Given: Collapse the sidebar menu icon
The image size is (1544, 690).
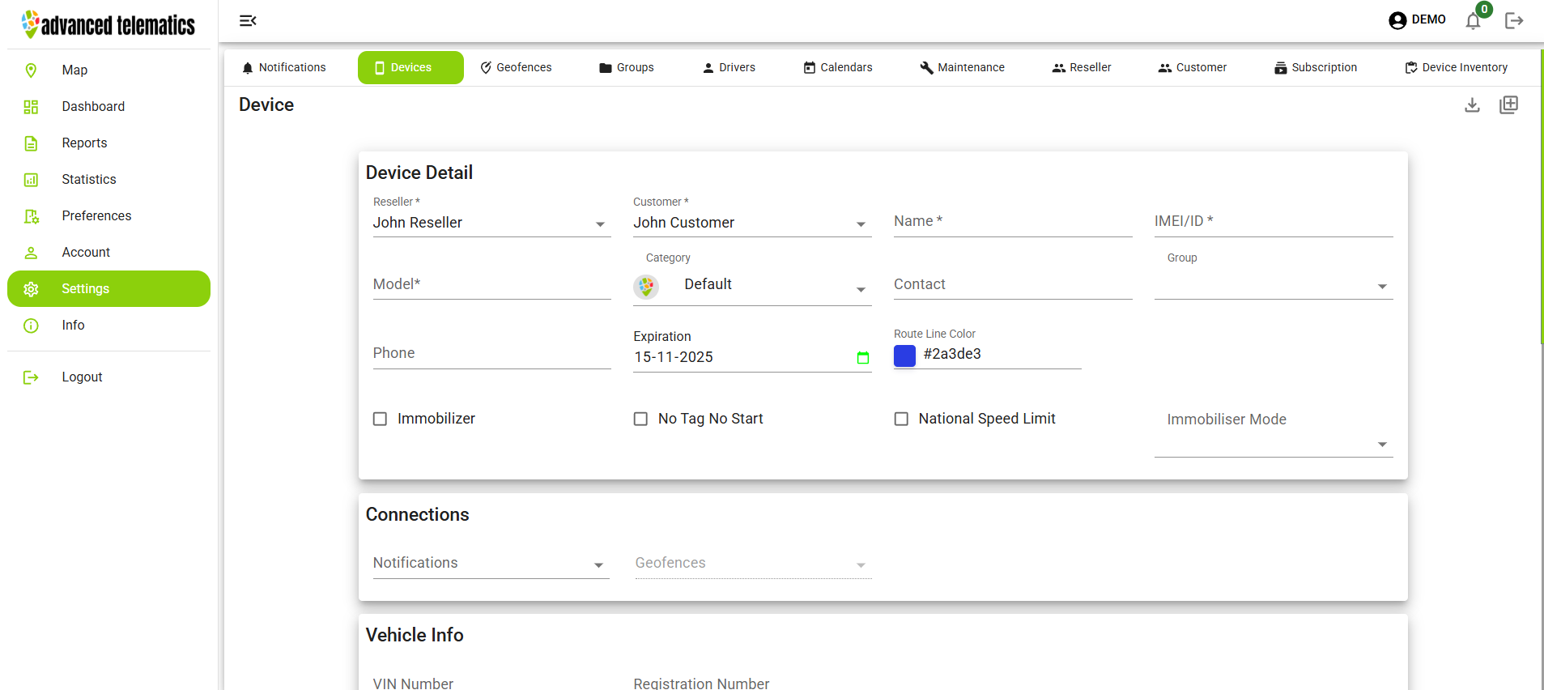Looking at the screenshot, I should [x=248, y=20].
